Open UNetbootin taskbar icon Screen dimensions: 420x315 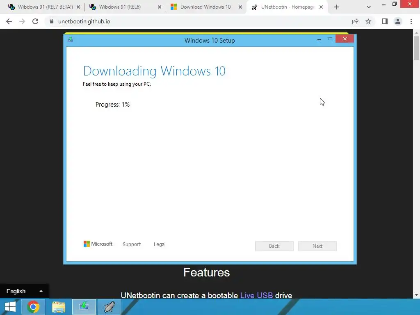click(x=110, y=307)
